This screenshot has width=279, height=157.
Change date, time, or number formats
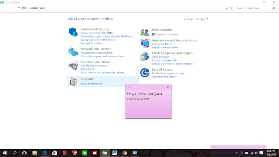pos(173,64)
